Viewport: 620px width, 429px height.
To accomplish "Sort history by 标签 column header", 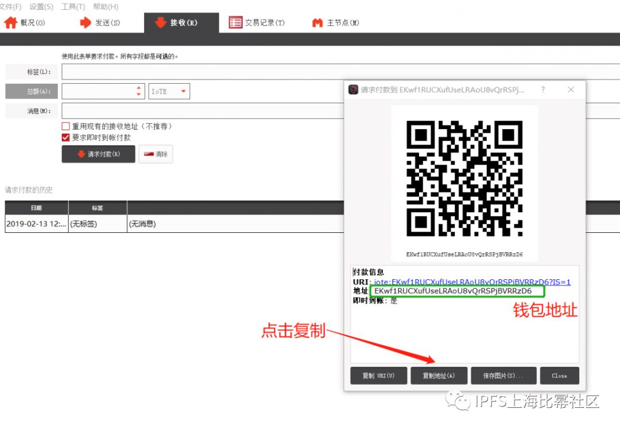I will point(98,208).
